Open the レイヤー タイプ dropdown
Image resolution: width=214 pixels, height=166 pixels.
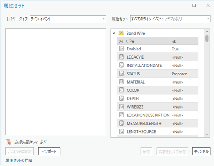pyautogui.click(x=68, y=19)
